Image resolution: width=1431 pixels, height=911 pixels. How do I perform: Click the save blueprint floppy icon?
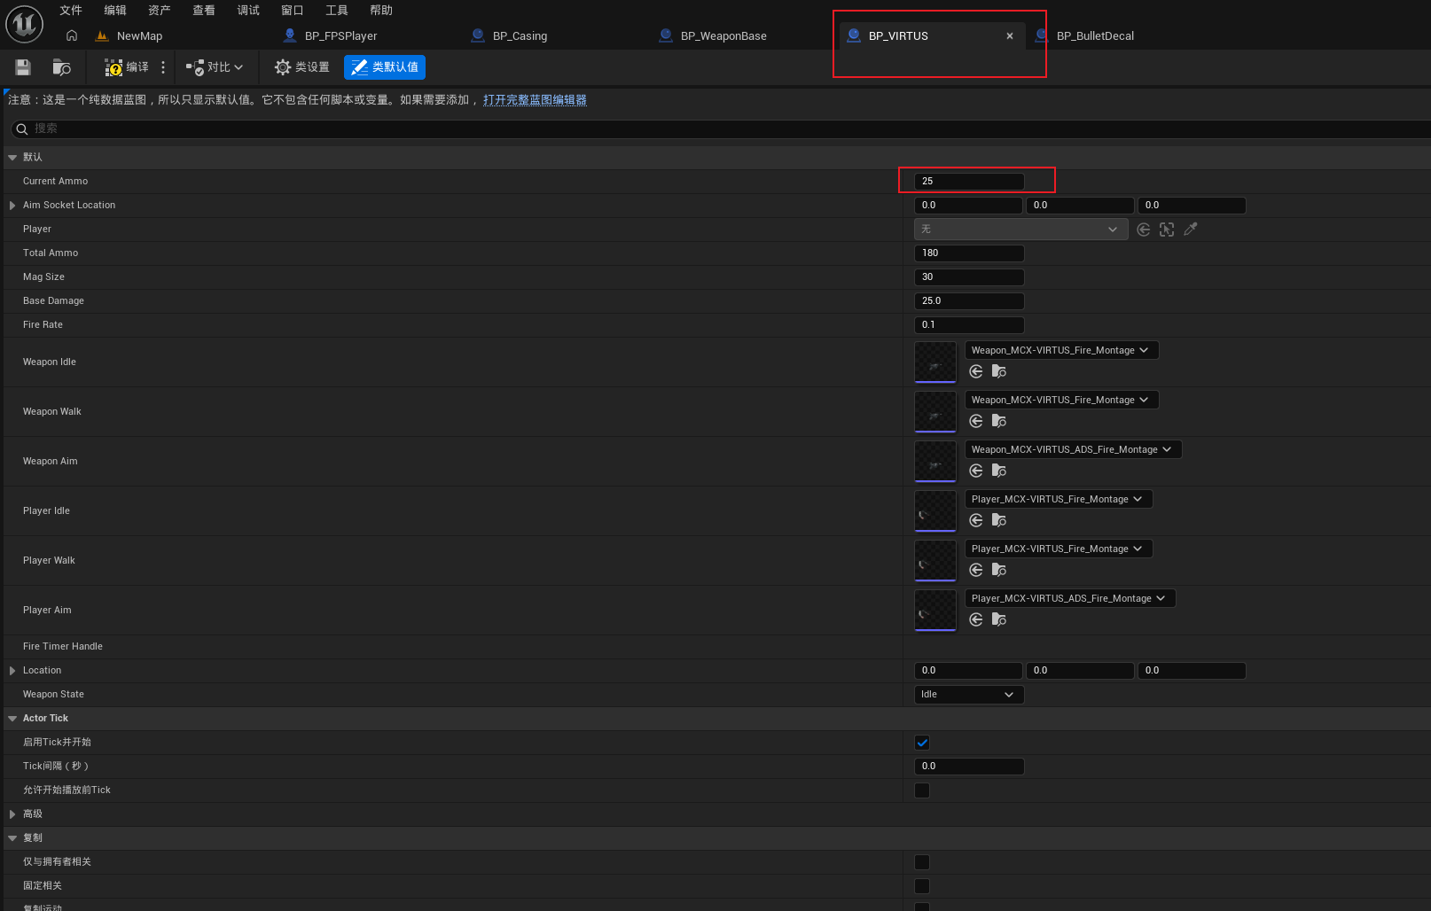[x=23, y=67]
